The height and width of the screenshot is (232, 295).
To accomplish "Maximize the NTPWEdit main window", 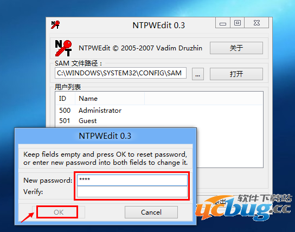I will point(237,23).
